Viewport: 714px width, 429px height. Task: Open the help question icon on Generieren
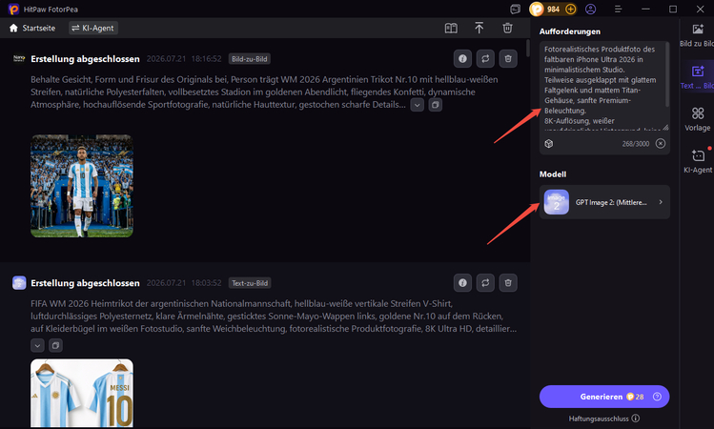coord(657,397)
